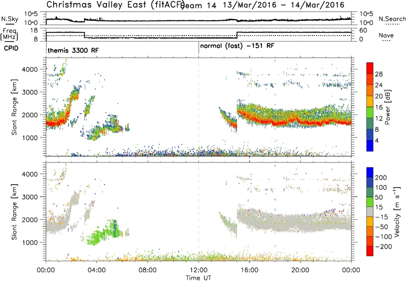This screenshot has width=406, height=281.
Task: Click the '12:00' time axis tick label
Action: coord(198,270)
